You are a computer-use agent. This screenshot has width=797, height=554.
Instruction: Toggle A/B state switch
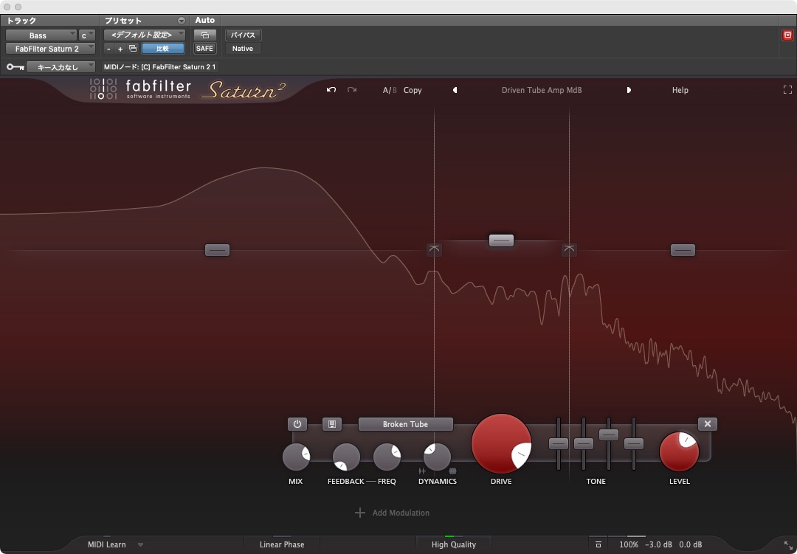(390, 90)
